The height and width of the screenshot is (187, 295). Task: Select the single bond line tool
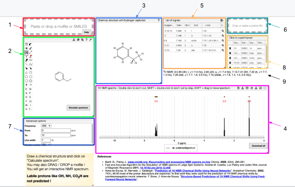click(x=26, y=64)
